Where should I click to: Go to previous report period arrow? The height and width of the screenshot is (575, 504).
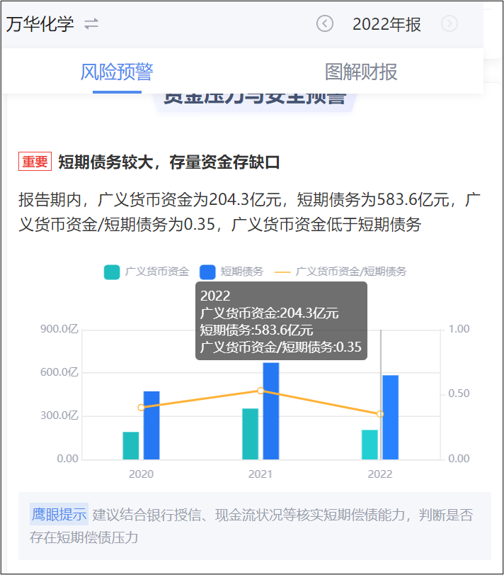325,24
